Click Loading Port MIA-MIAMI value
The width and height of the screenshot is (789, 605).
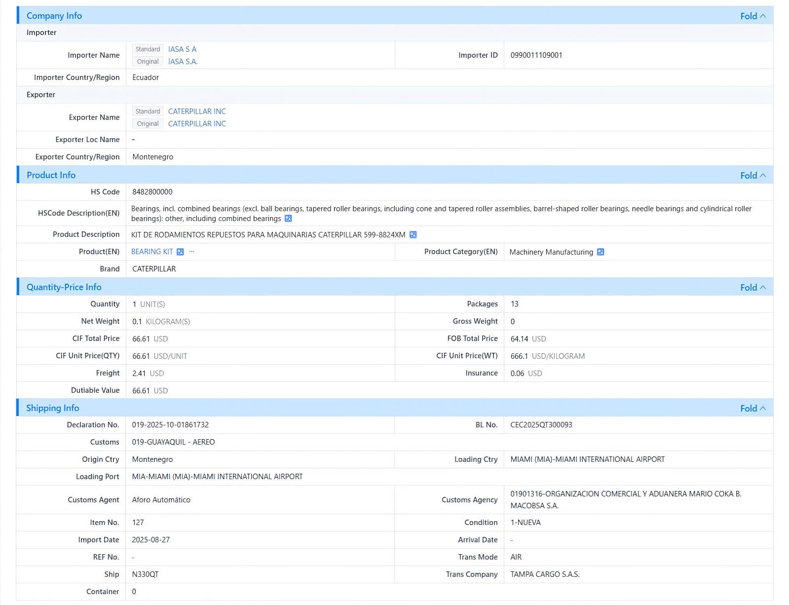tap(217, 477)
